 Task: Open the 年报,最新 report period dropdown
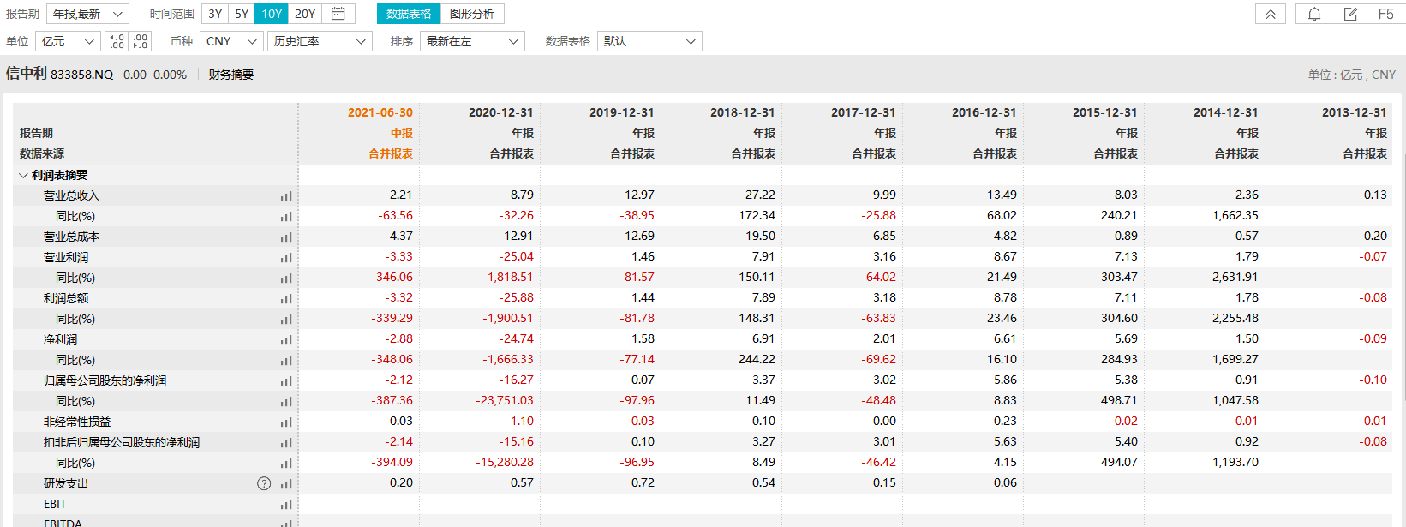point(87,14)
